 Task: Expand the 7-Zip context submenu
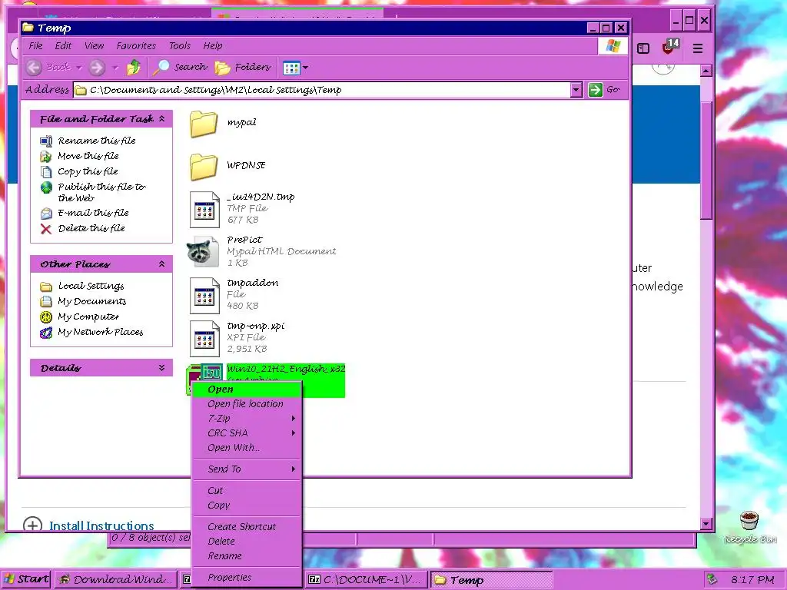247,419
